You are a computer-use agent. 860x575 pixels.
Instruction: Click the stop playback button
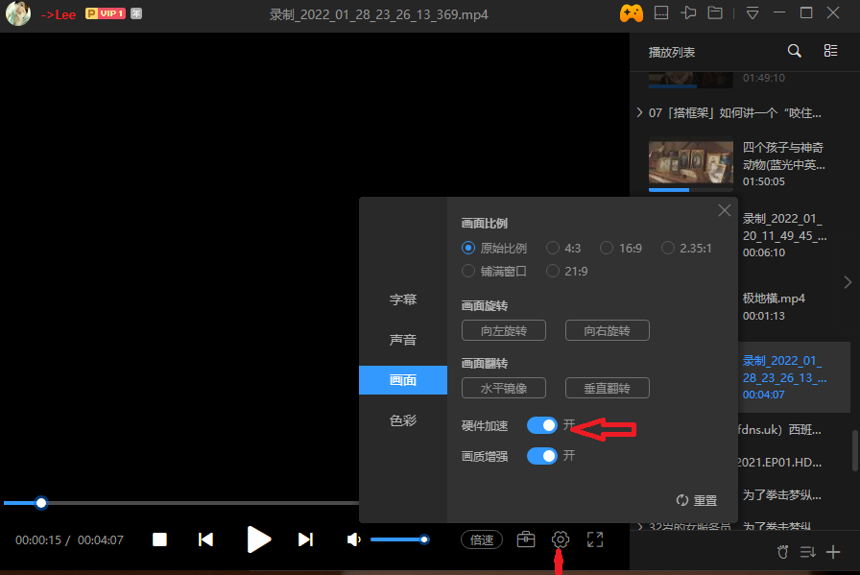[160, 539]
